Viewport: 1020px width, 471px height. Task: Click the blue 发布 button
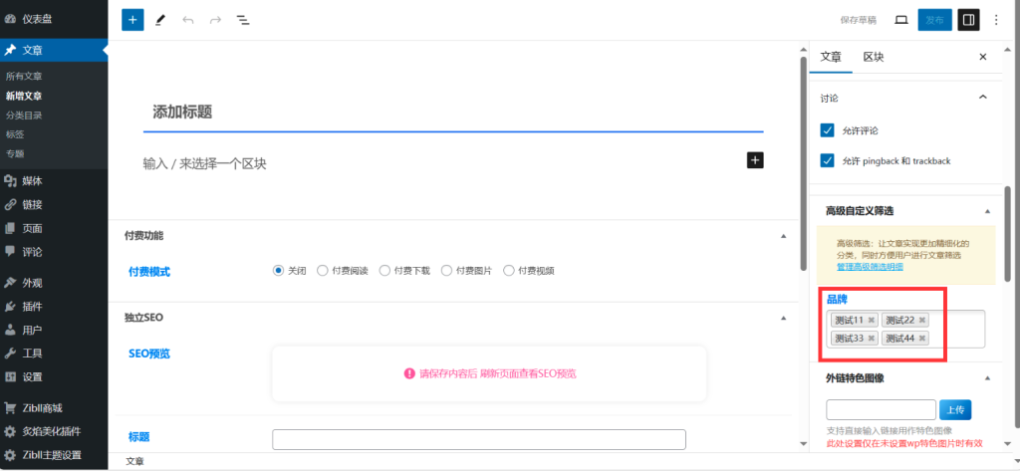coord(934,20)
